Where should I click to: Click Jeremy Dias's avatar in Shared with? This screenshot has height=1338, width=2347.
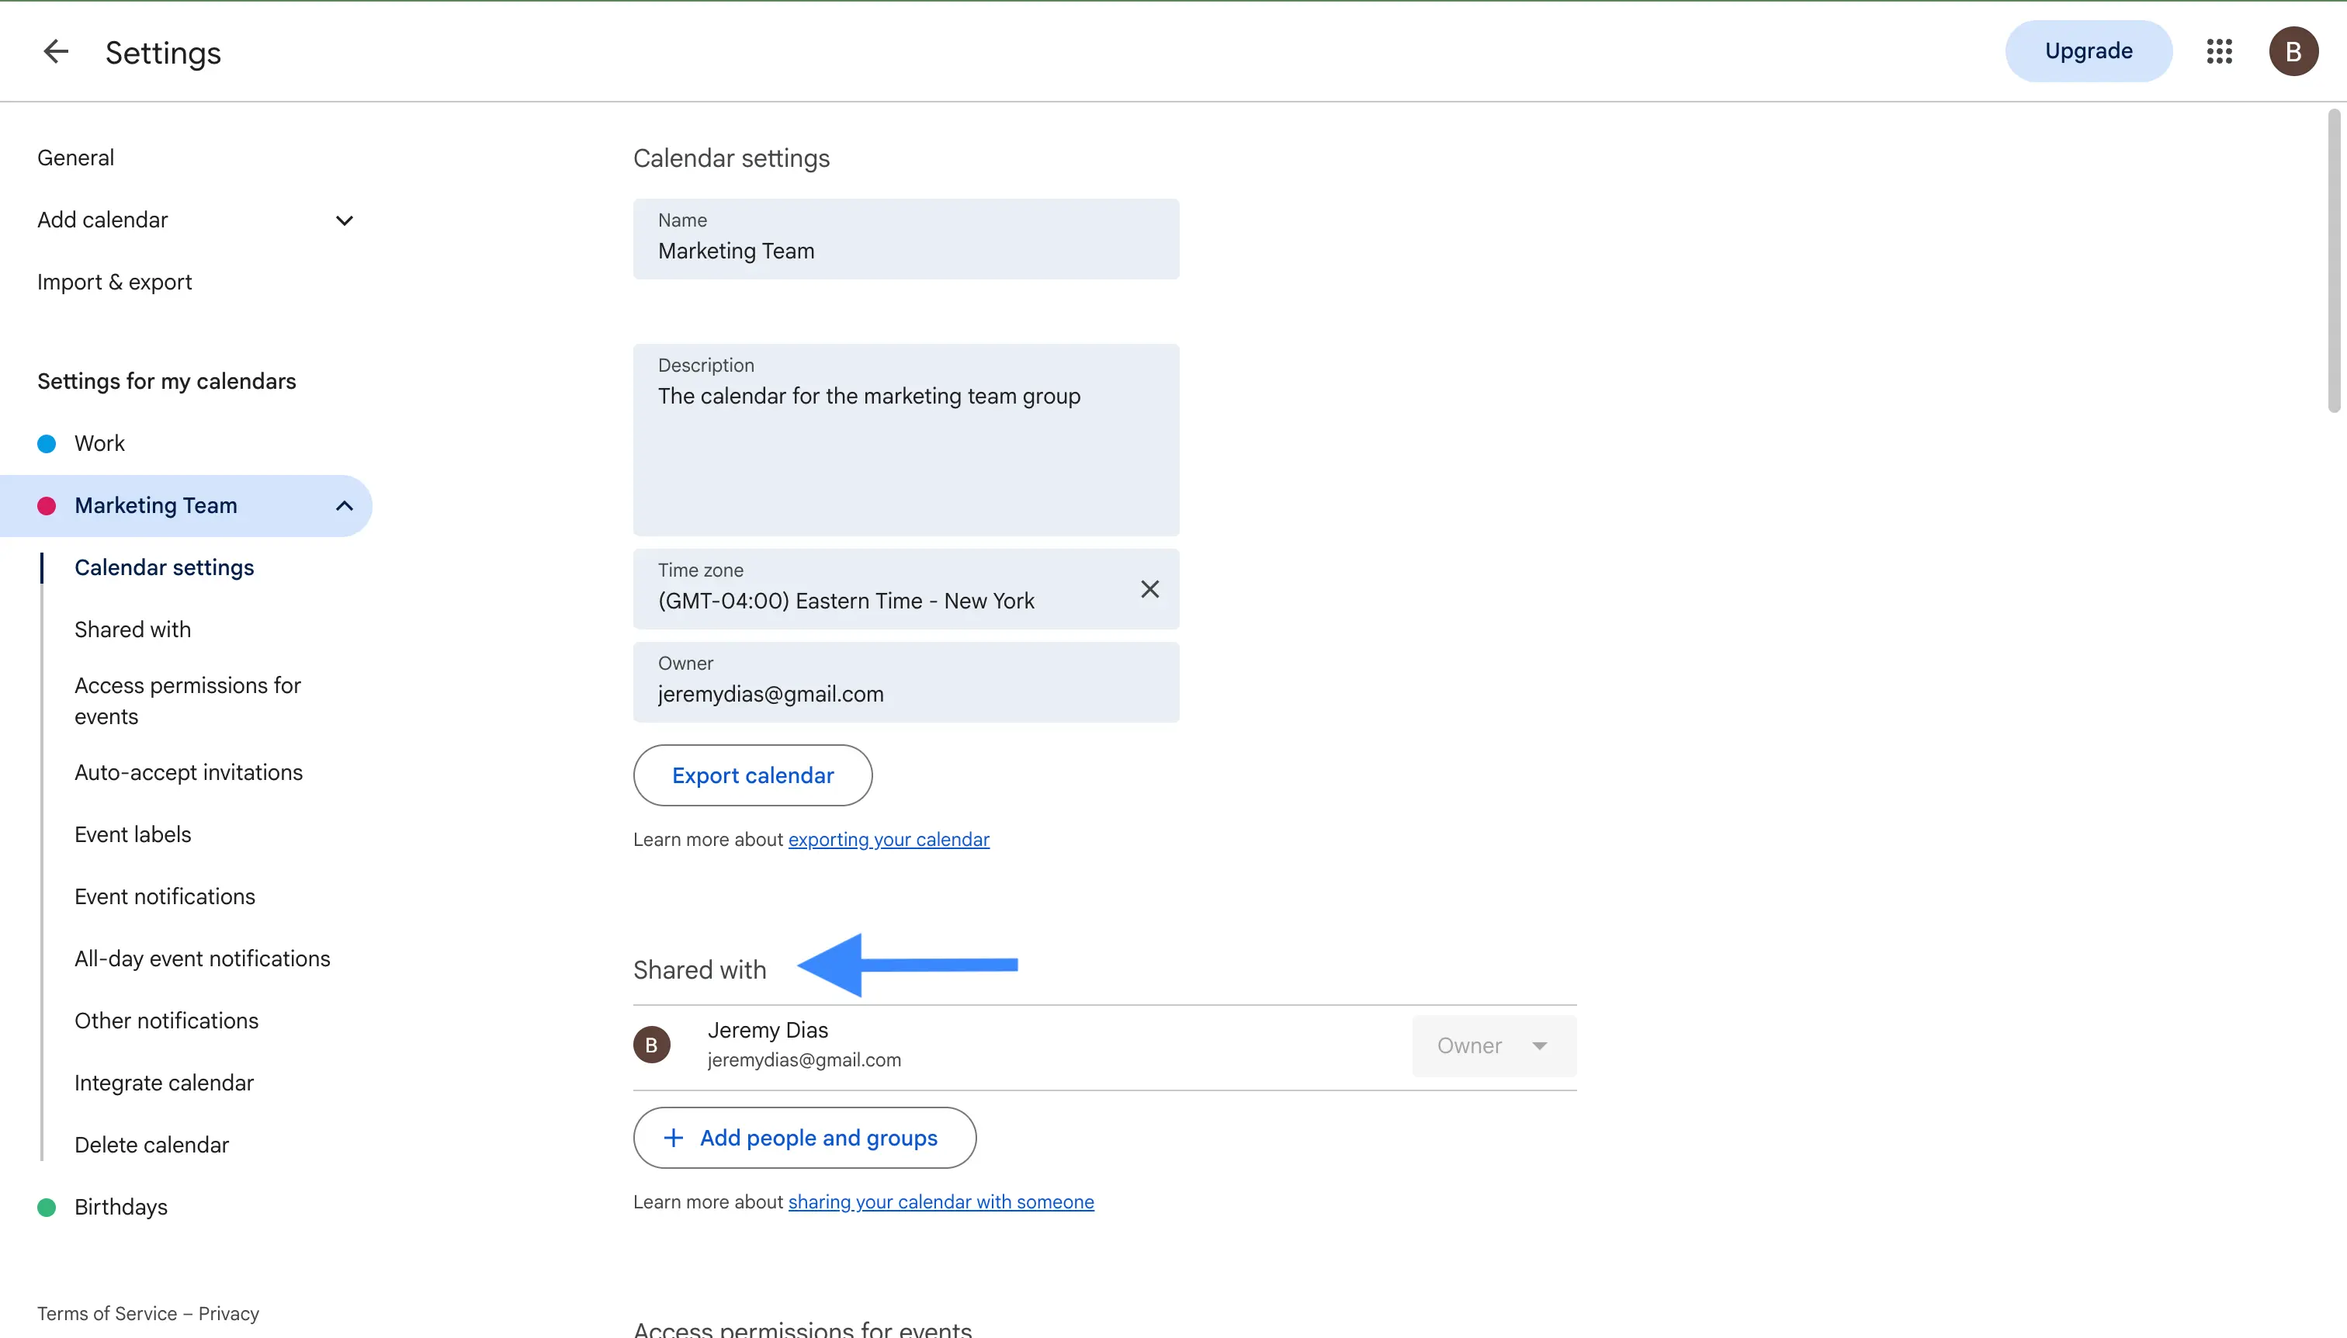[651, 1045]
